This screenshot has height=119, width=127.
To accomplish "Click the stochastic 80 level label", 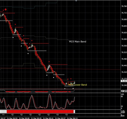I will (122, 96).
